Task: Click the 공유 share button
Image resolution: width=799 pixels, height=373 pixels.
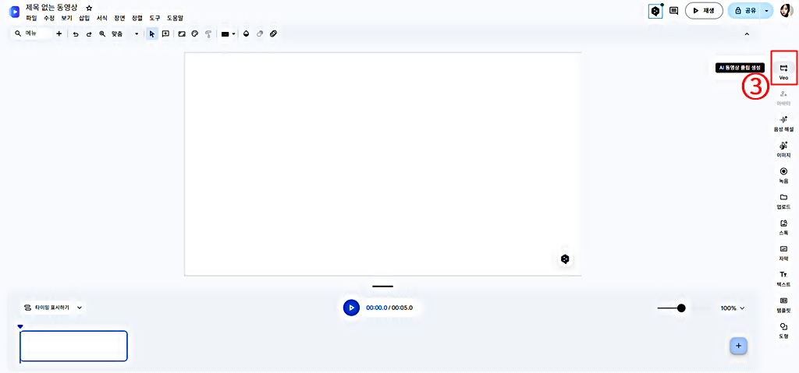Action: tap(744, 11)
